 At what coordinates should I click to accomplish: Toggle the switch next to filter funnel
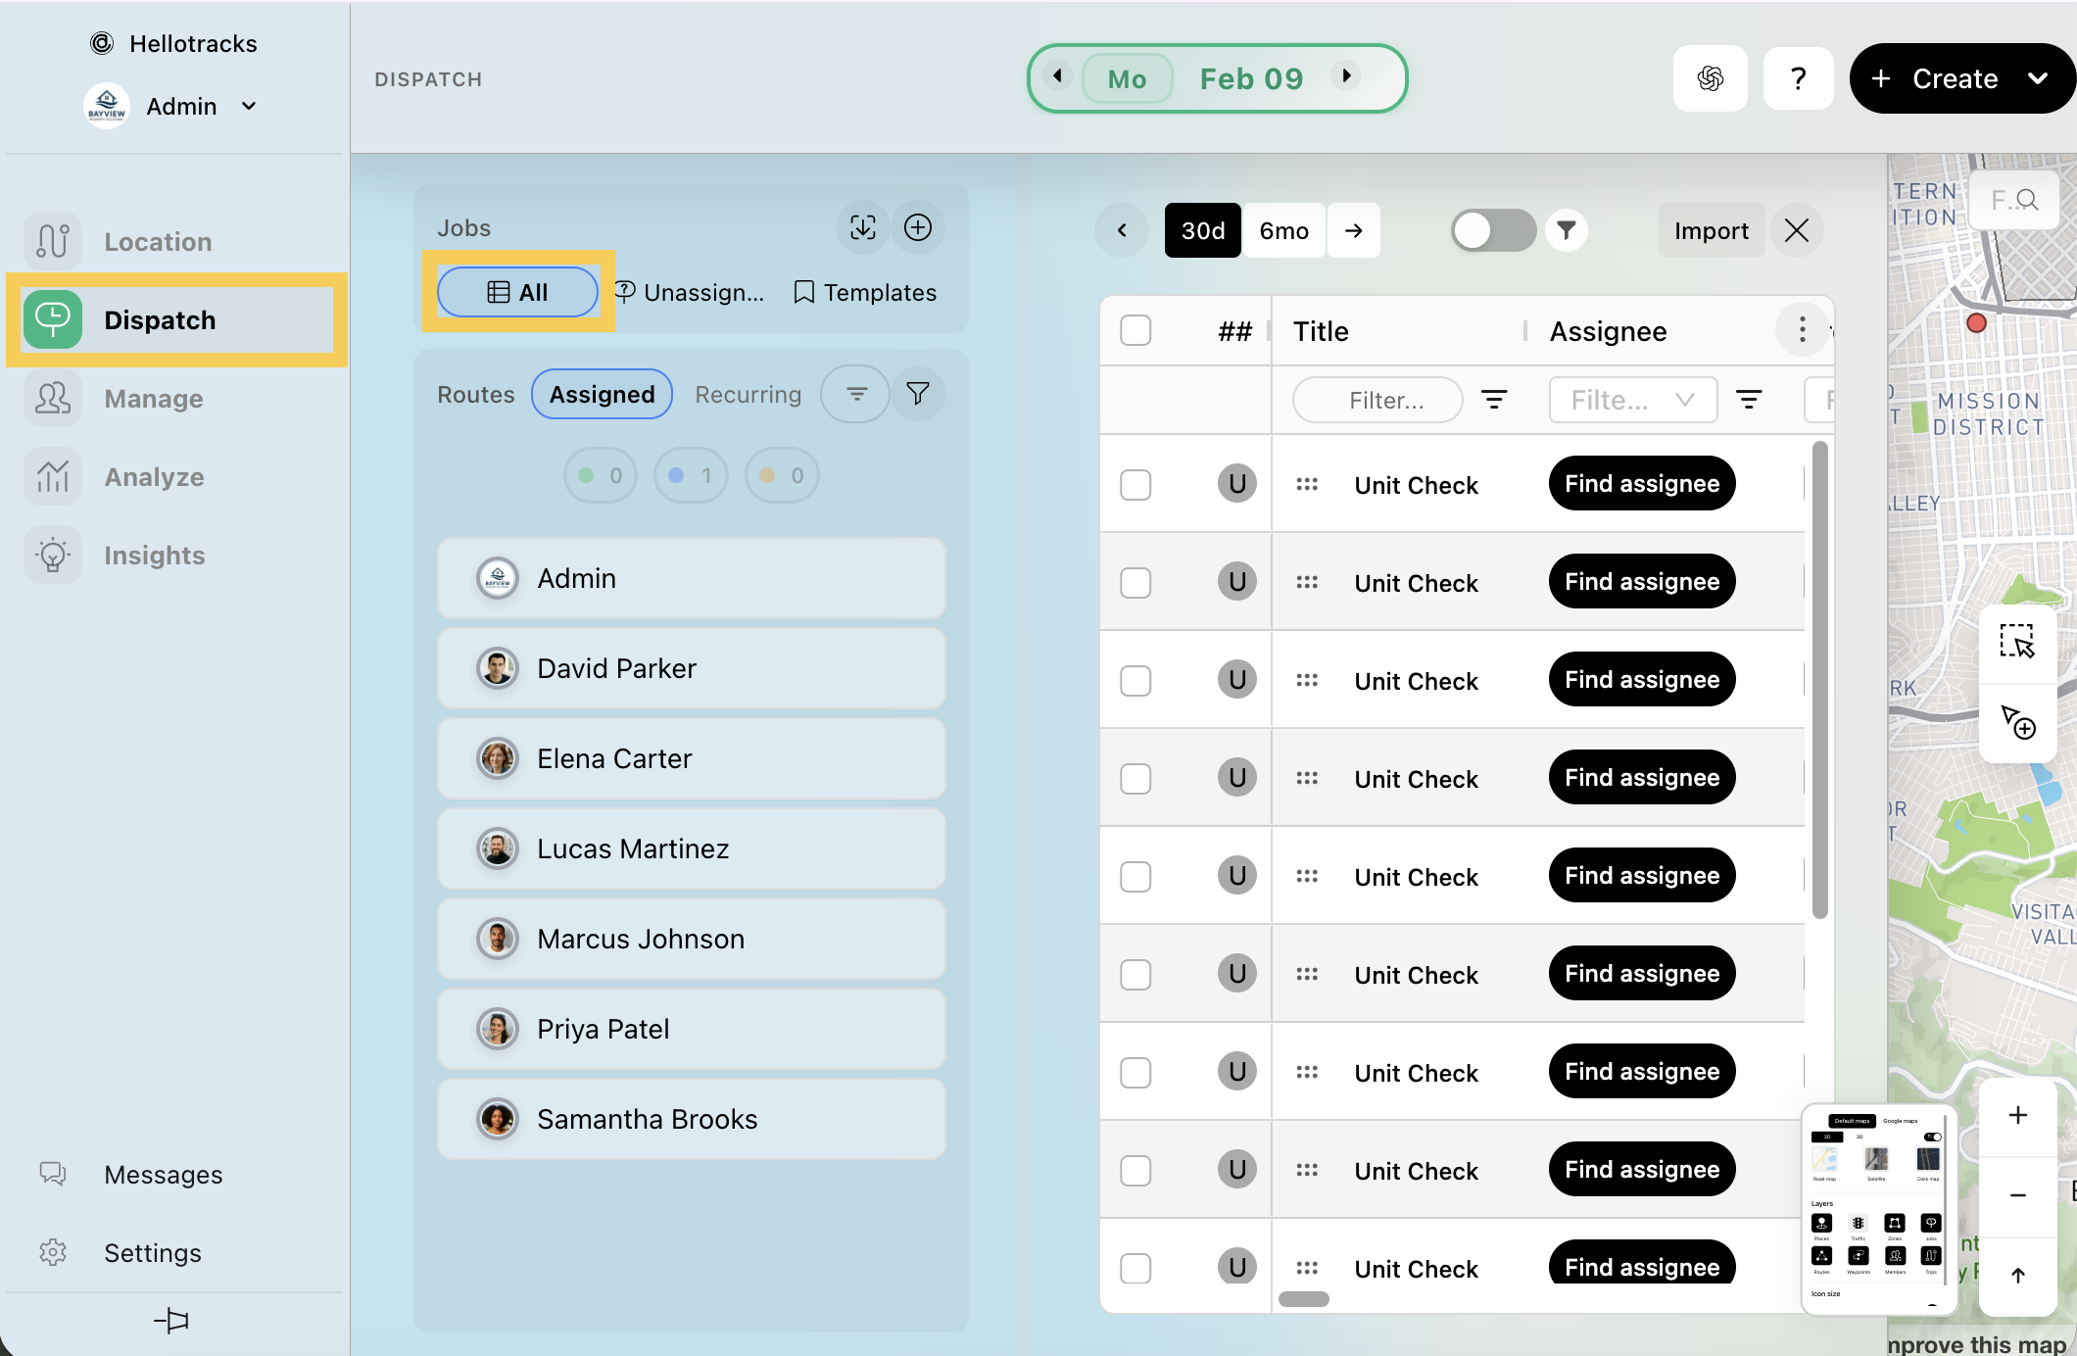pos(1492,230)
